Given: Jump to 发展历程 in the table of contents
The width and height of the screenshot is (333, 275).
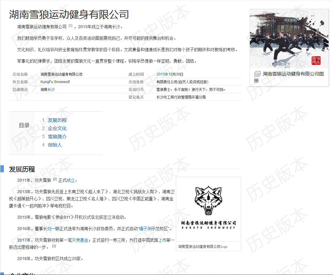Looking at the screenshot, I should [57, 120].
